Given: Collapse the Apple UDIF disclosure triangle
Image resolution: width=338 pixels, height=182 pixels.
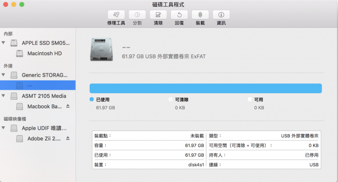Looking at the screenshot, I should point(3,128).
